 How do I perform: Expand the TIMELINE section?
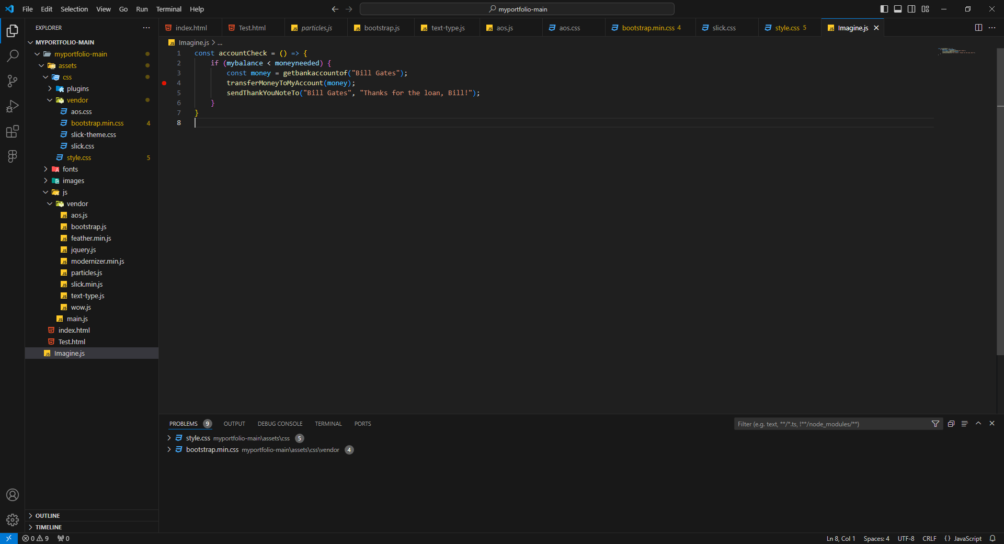click(92, 527)
